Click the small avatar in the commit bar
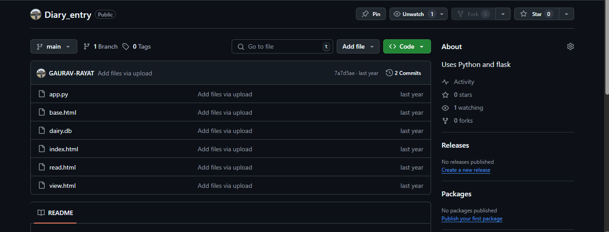This screenshot has width=609, height=232. [41, 73]
